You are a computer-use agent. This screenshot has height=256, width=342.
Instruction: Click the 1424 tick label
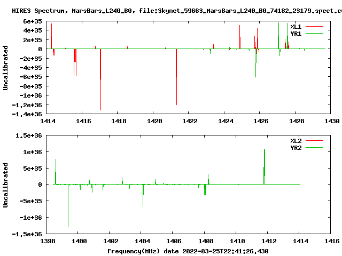[226, 121]
